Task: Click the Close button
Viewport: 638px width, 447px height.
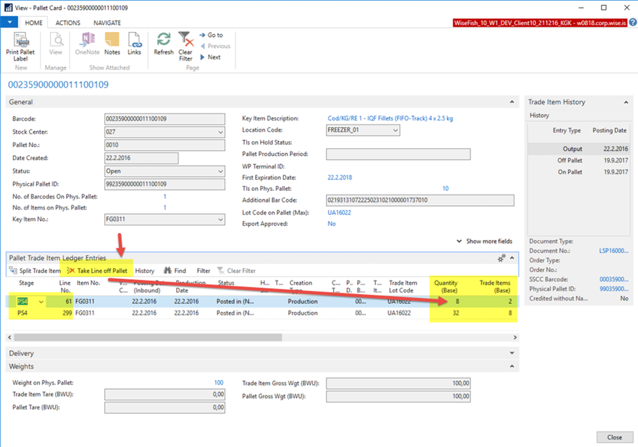Action: tap(614, 437)
